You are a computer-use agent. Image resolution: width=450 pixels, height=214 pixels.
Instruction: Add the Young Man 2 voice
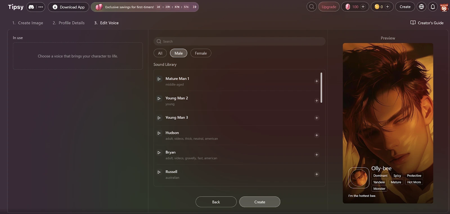point(317,101)
